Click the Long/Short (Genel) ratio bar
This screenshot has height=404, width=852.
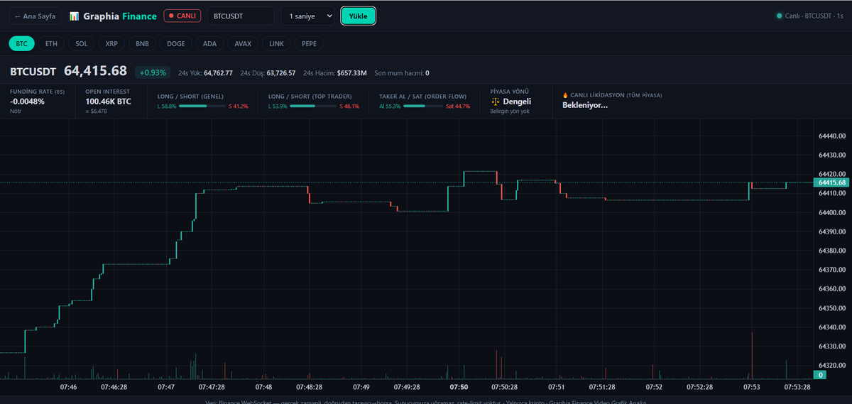click(202, 106)
